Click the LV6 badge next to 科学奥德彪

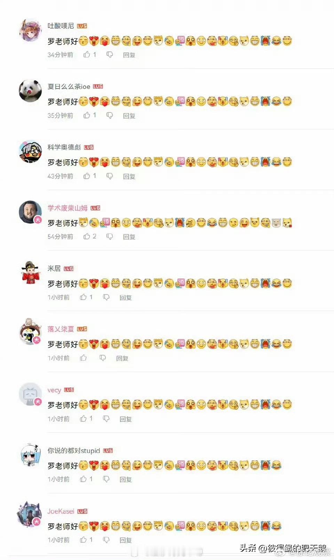[89, 147]
